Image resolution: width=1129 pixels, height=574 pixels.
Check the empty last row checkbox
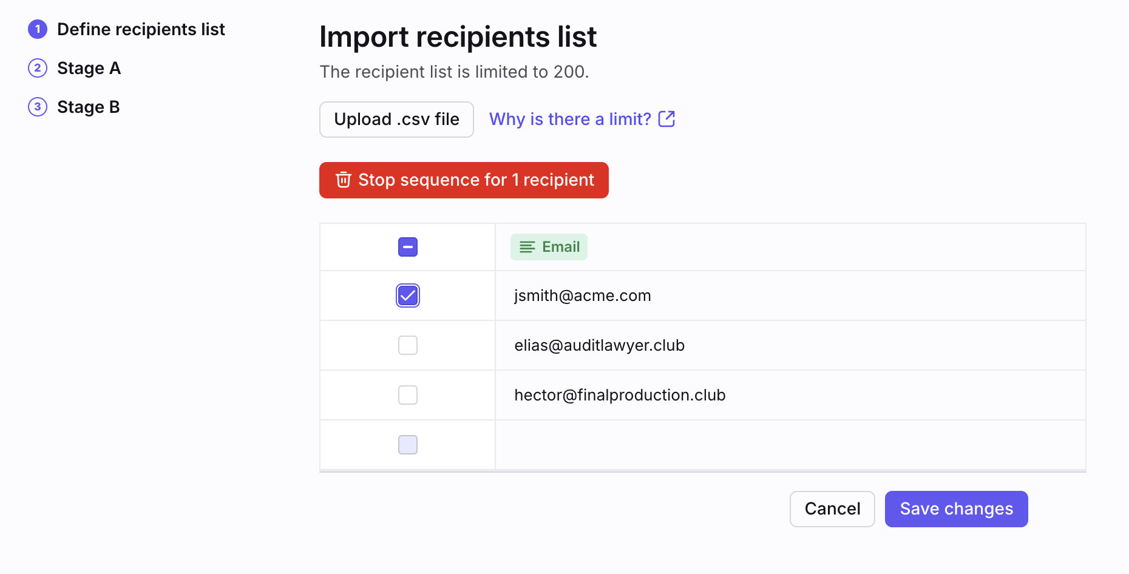[x=408, y=445]
